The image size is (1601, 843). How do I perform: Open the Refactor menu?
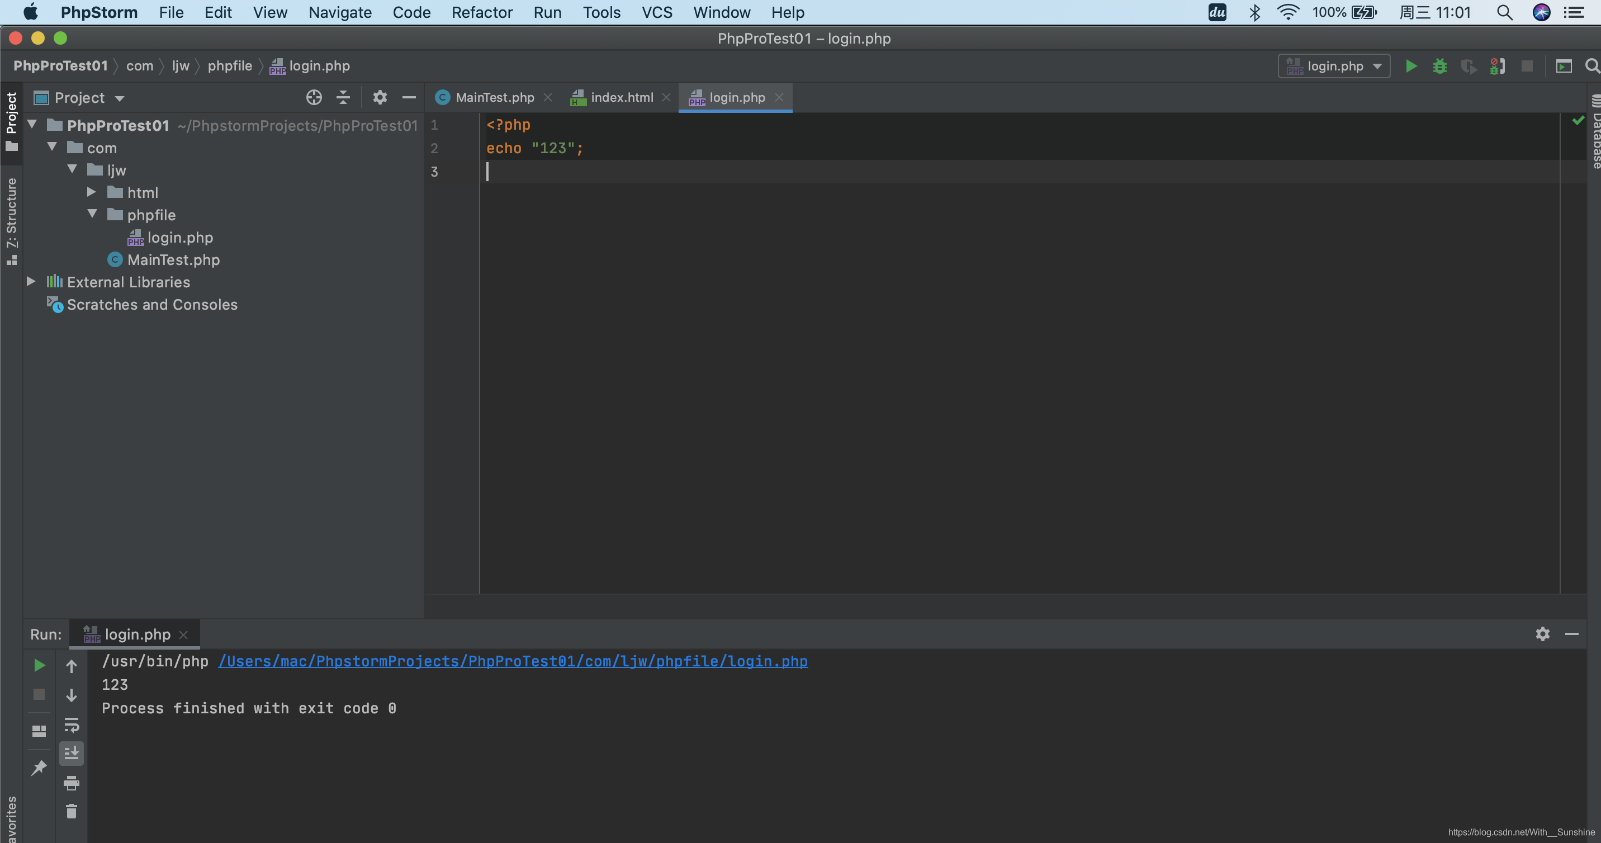(482, 12)
